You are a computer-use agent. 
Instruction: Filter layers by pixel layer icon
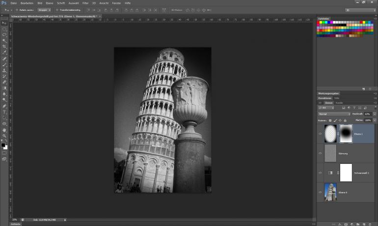[x=344, y=108]
